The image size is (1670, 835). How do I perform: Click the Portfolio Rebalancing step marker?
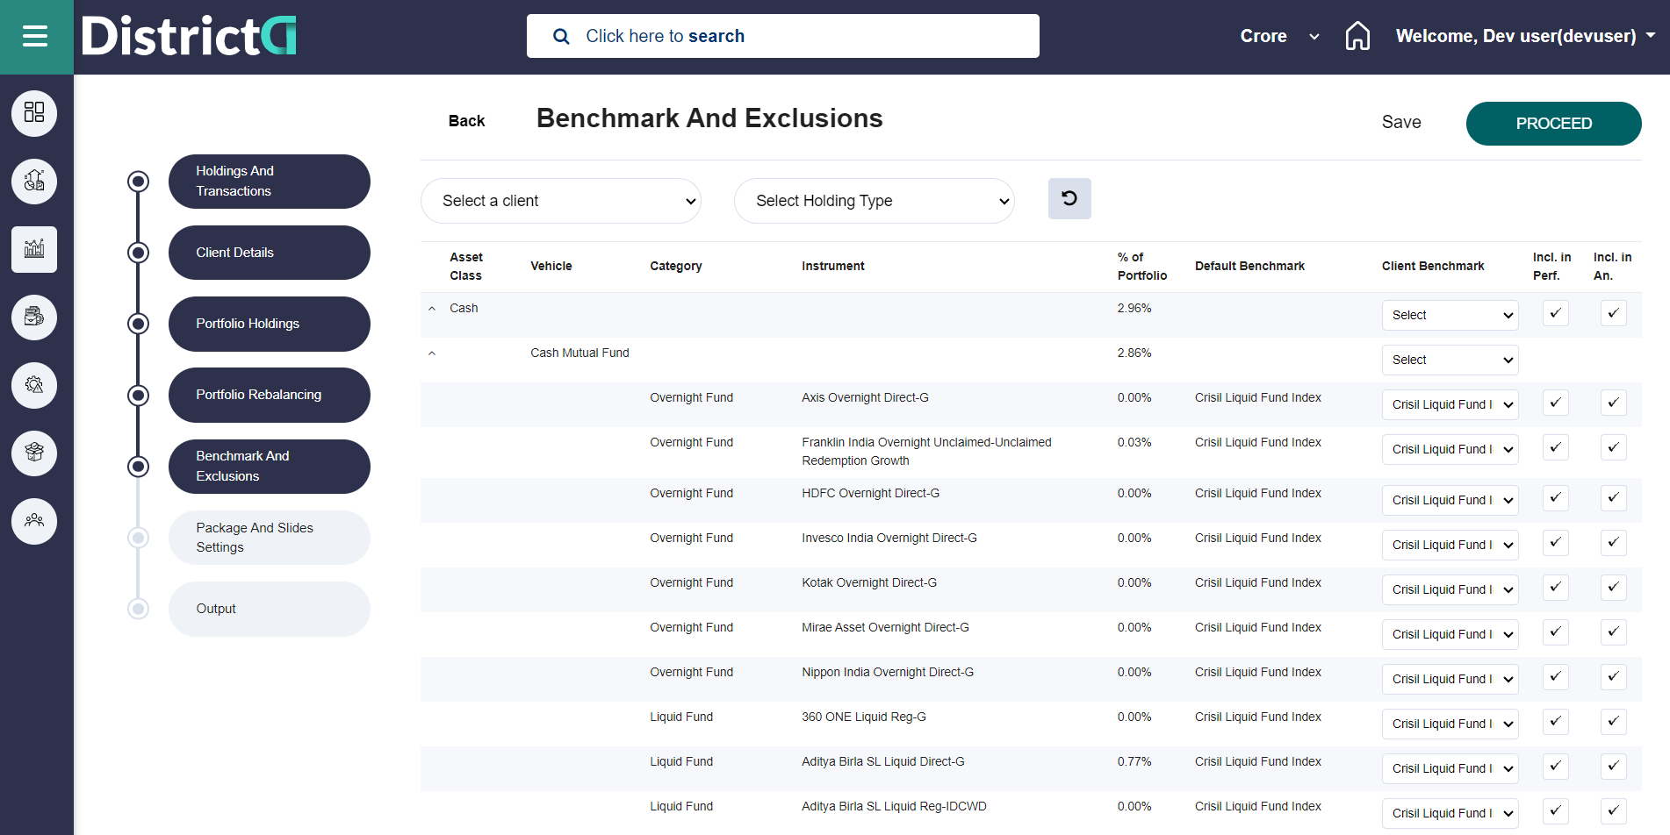click(138, 396)
